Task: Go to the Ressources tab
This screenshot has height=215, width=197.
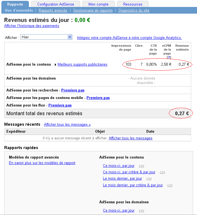Action: click(133, 4)
